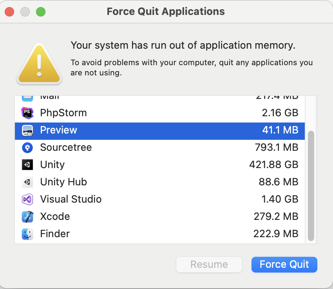Click the Visual Studio icon
This screenshot has width=333, height=289.
(x=27, y=199)
